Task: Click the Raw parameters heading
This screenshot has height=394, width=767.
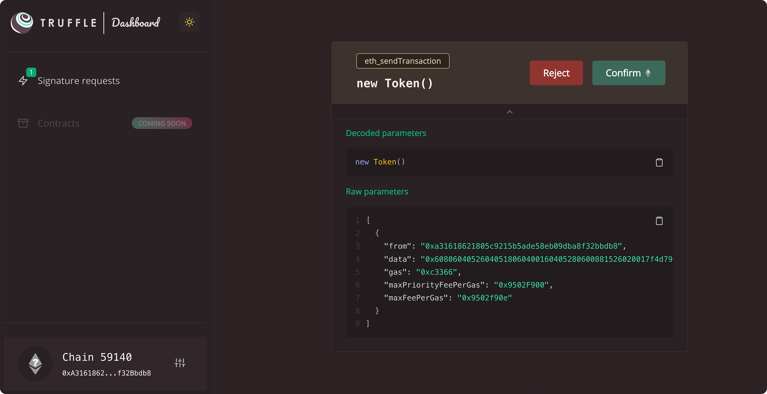Action: tap(377, 192)
